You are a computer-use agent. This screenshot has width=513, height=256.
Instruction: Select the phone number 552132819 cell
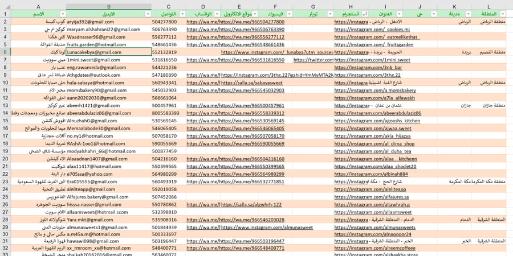pos(169,52)
